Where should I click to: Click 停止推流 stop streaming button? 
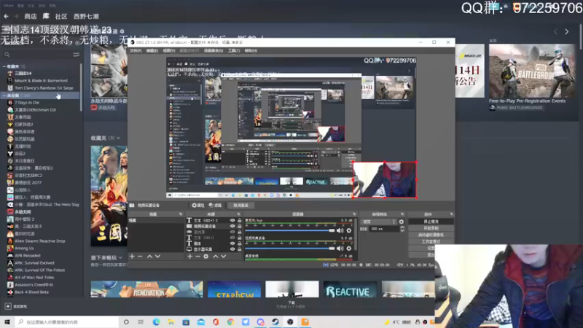tap(431, 222)
